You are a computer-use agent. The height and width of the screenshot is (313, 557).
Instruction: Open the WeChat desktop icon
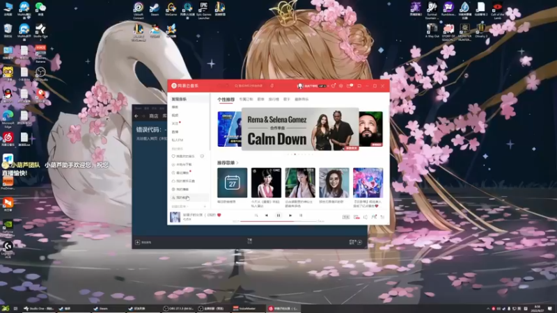[x=40, y=9]
